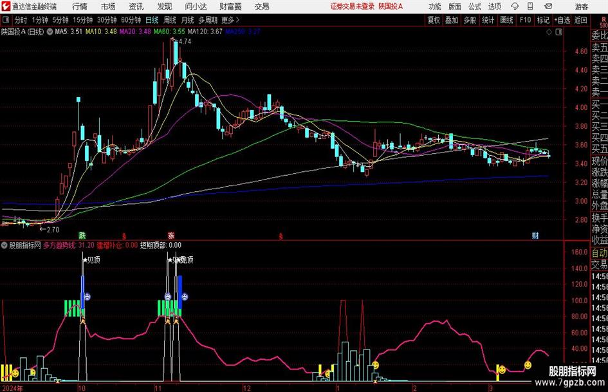Click the 返回 back button
Screen dimensions: 608x392
(x=580, y=20)
